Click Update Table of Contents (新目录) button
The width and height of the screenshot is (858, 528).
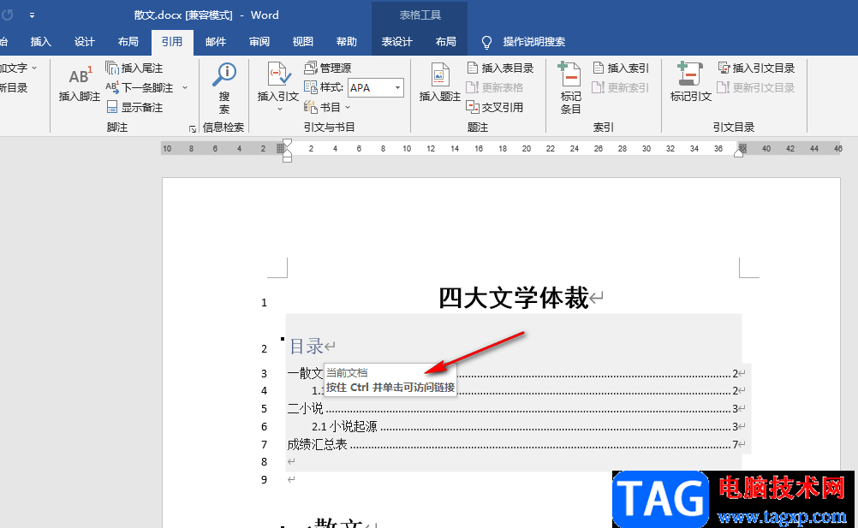pyautogui.click(x=15, y=87)
